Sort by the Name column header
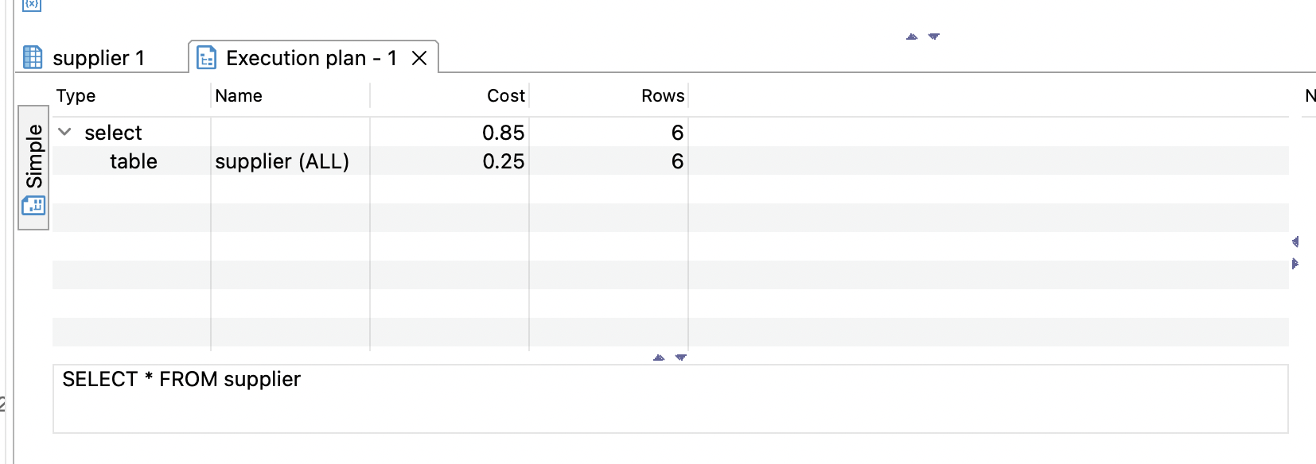The height and width of the screenshot is (464, 1316). click(x=239, y=95)
